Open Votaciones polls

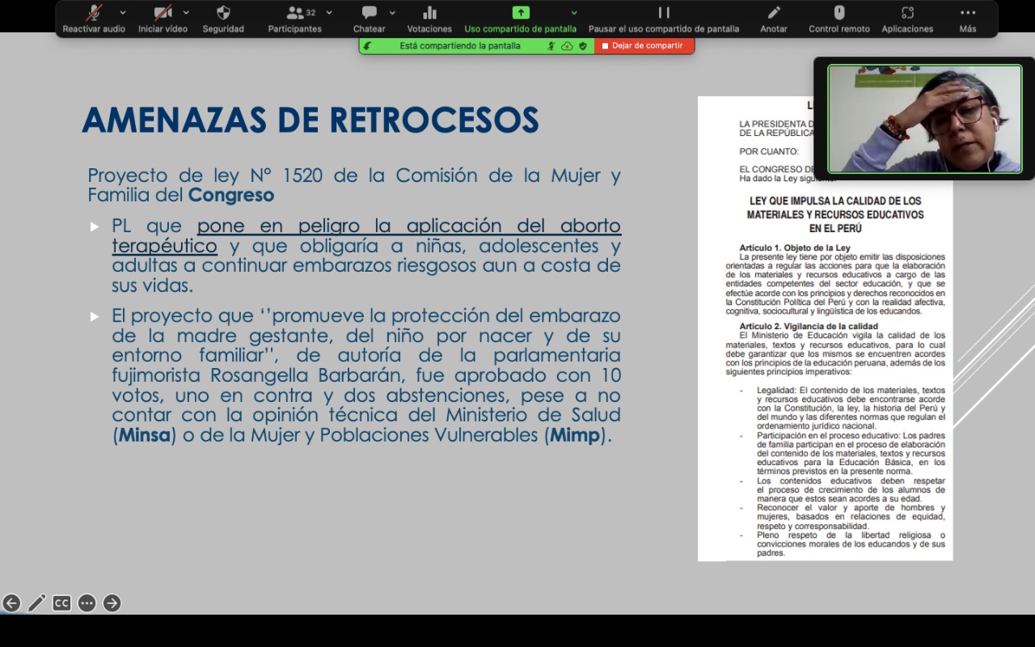[x=429, y=19]
